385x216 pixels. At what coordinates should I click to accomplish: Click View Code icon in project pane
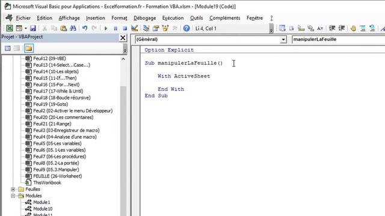(x=8, y=48)
